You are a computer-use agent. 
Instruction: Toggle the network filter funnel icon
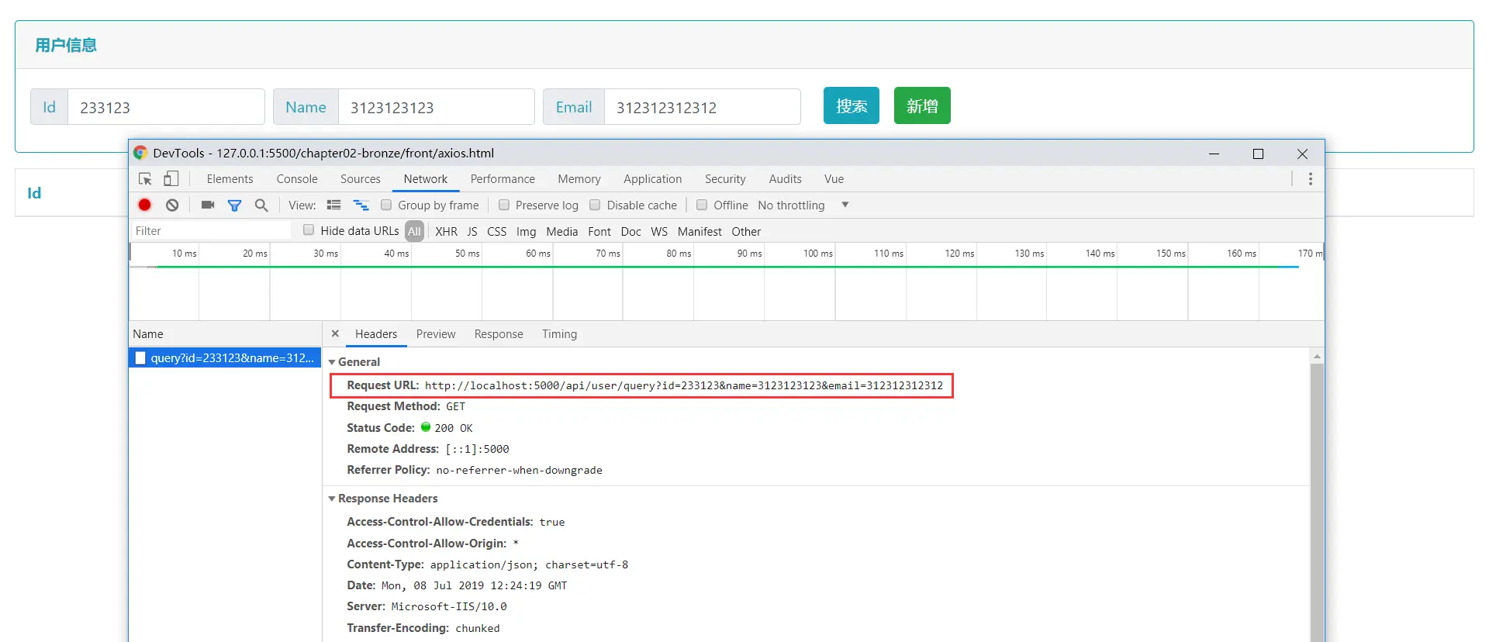click(234, 205)
